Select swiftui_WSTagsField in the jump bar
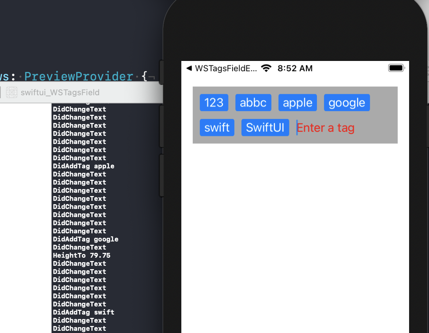The width and height of the screenshot is (429, 333). tap(60, 92)
